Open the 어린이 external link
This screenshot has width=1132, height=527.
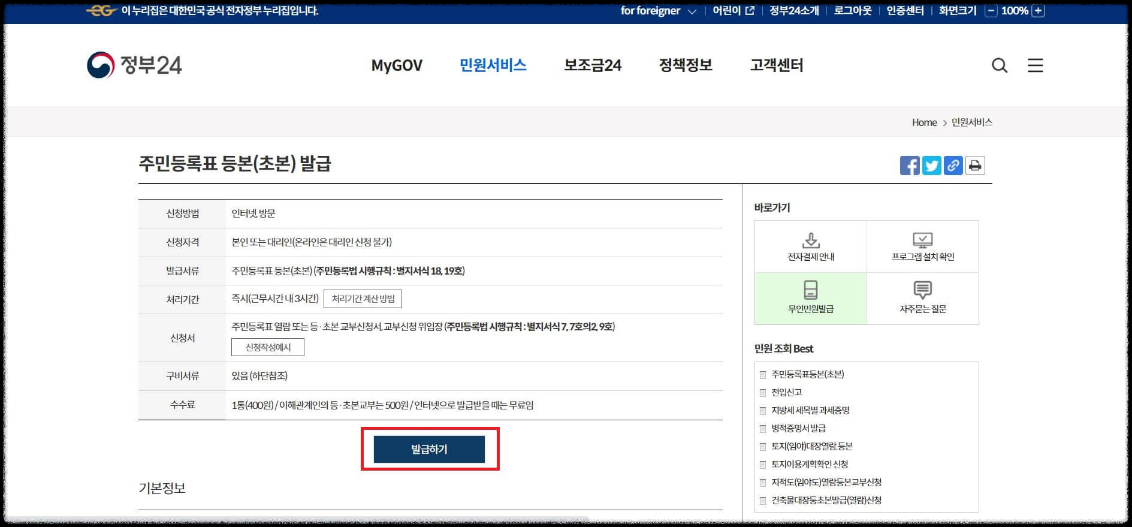(x=733, y=11)
